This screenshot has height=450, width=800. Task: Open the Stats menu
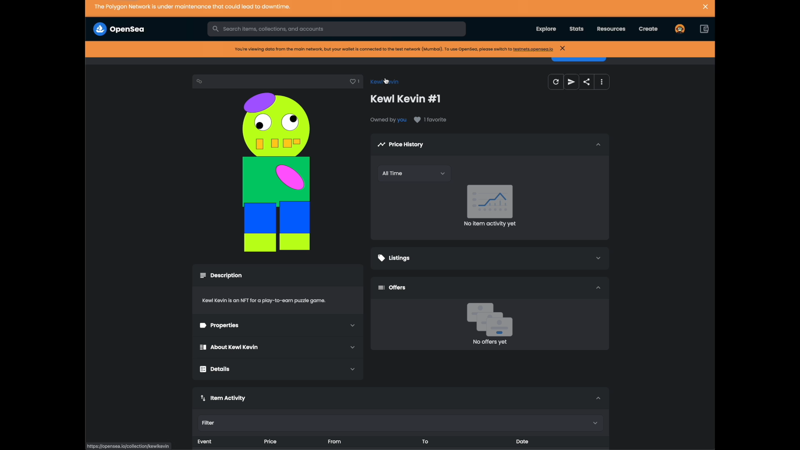(576, 29)
